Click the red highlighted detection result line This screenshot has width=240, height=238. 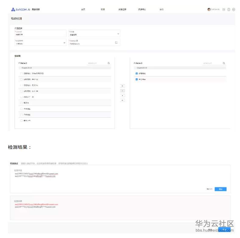(36, 204)
